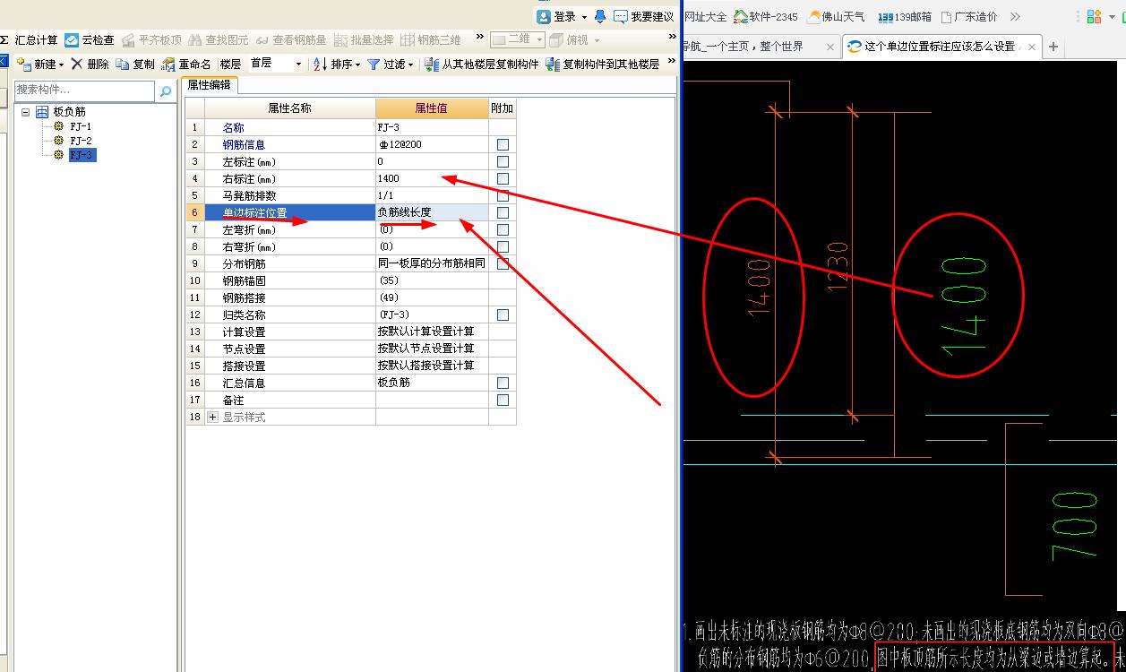1126x672 pixels.
Task: Click the 排序 sort A-Z icon
Action: point(320,64)
